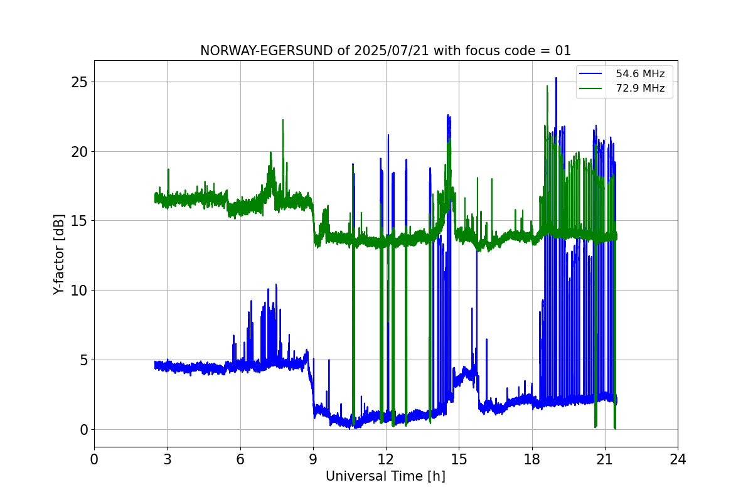Click y-axis tick label 20
Image resolution: width=753 pixels, height=502 pixels.
[80, 152]
